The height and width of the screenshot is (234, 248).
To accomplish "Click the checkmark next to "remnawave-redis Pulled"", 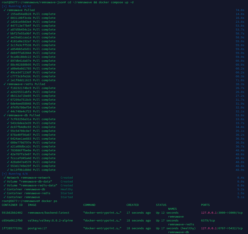I will pos(5,84).
